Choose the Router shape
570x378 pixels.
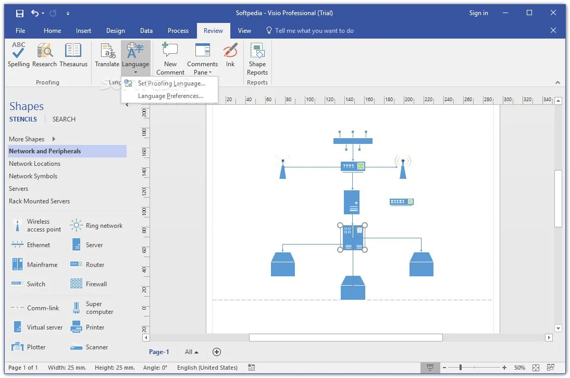(x=87, y=264)
